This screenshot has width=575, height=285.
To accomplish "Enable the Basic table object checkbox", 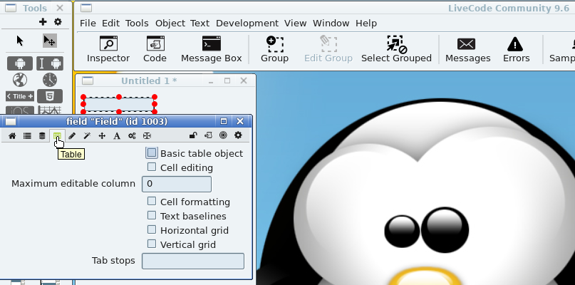I will click(x=152, y=153).
